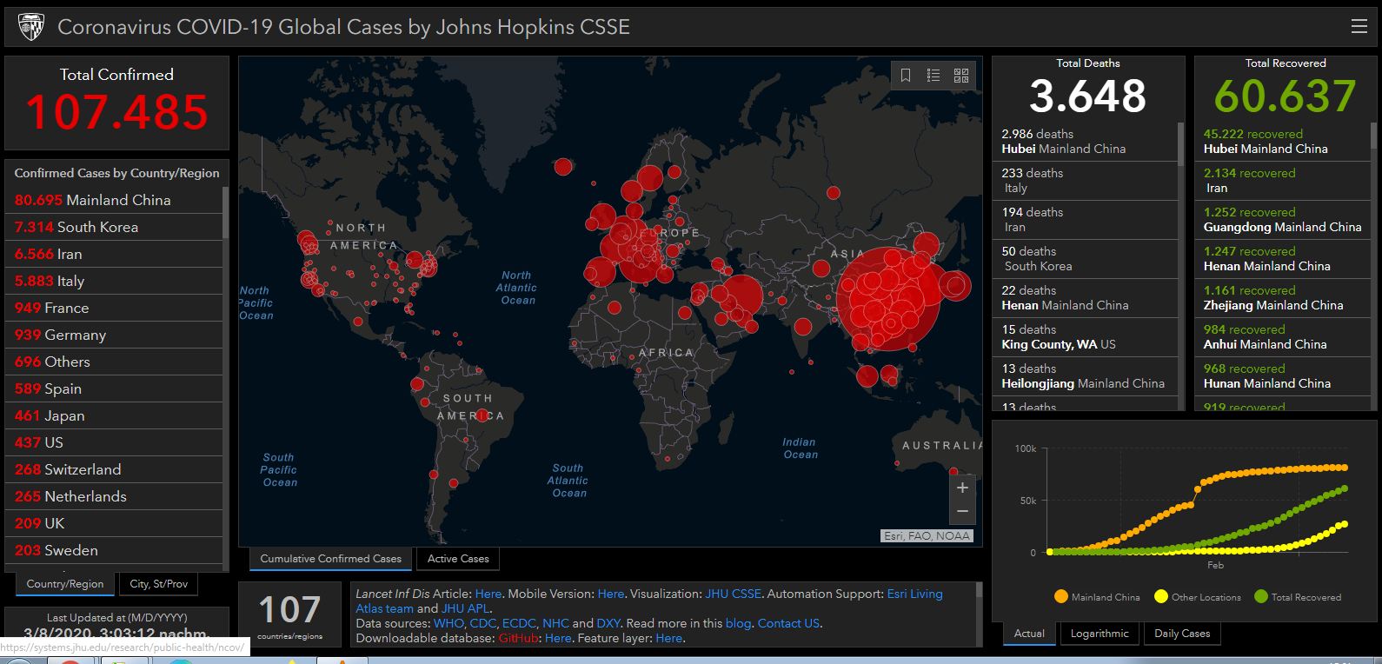Click the Esri, FAO, NOAA map attribution
This screenshot has height=664, width=1382.
coord(927,536)
